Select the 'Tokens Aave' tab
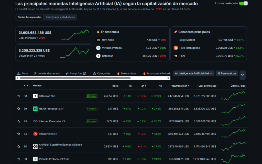Viewport: 262px width, 164px height. pos(127,74)
